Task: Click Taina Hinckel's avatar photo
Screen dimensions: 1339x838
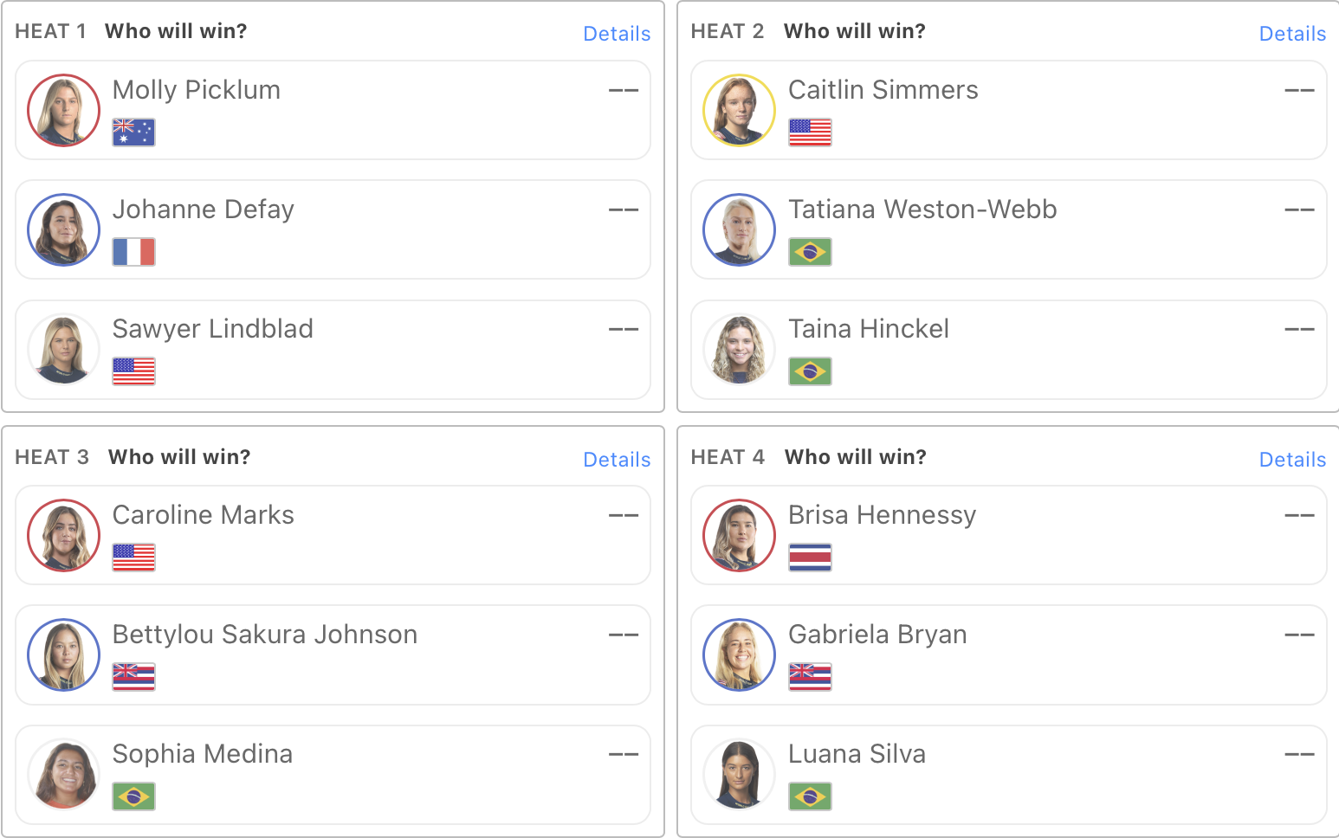Action: pos(739,350)
